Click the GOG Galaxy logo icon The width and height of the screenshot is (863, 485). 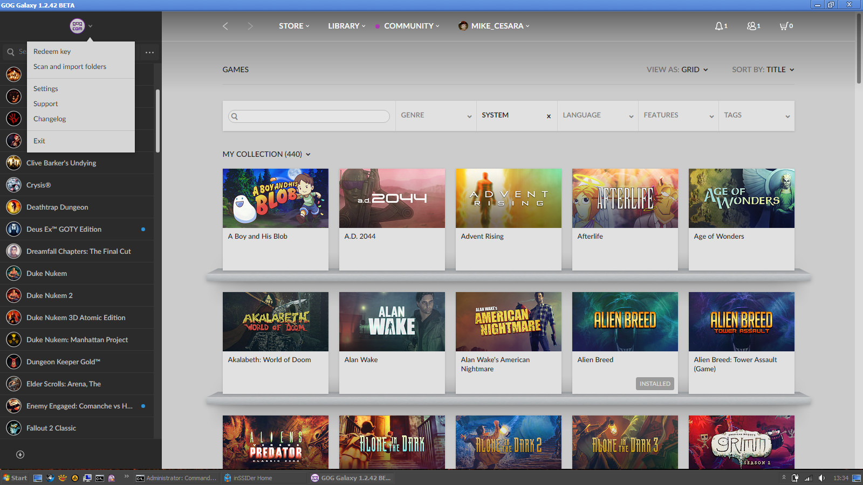pyautogui.click(x=77, y=26)
